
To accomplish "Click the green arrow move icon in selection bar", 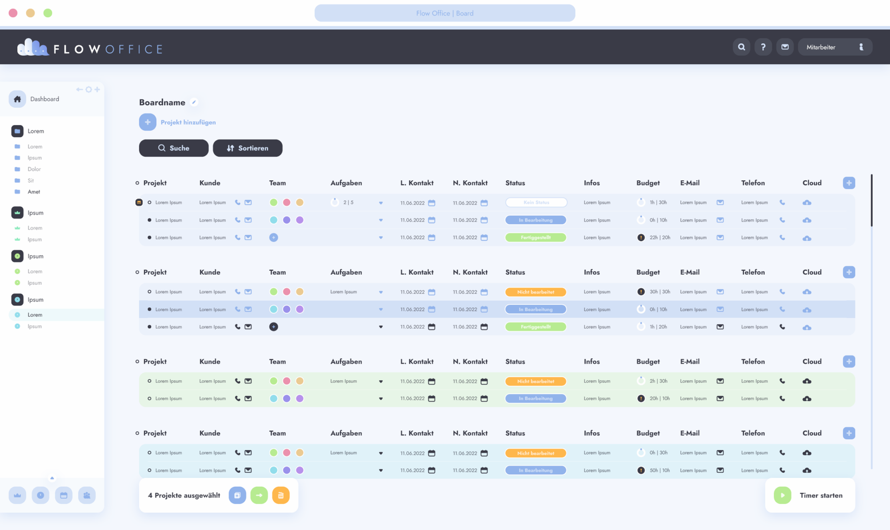I will pos(259,496).
